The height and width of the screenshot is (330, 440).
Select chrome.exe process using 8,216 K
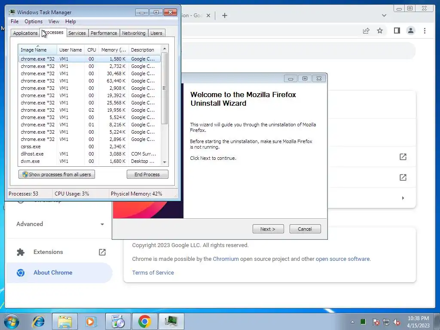89,125
